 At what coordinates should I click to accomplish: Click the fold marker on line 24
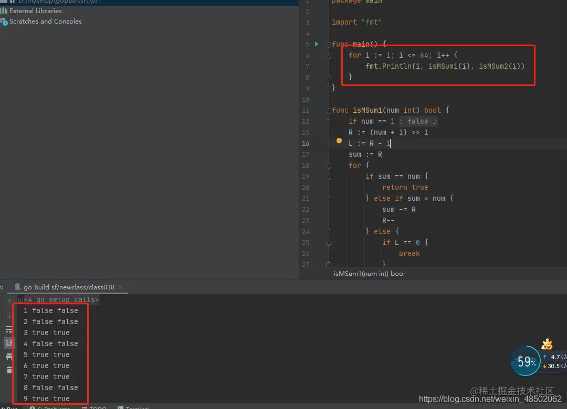point(329,232)
